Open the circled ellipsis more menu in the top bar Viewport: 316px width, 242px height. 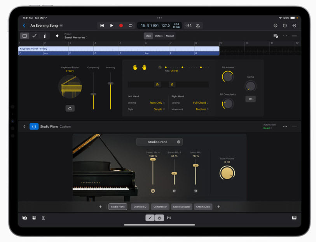294,26
